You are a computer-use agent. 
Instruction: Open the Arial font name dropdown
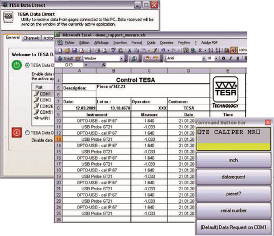[203, 59]
